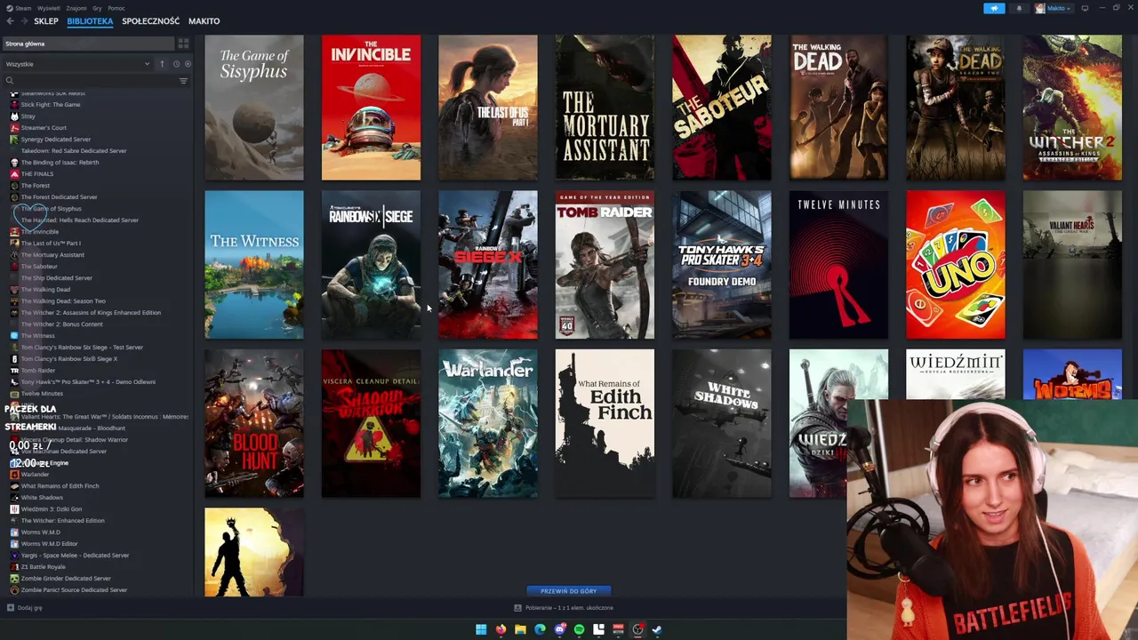Select The Saboteur game cover
Screen dimensions: 1138x640
tap(722, 108)
